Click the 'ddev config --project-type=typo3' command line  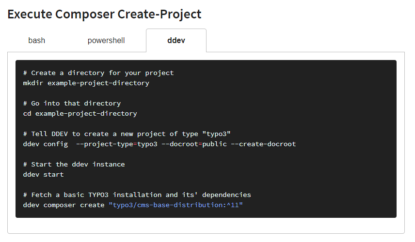(x=160, y=144)
